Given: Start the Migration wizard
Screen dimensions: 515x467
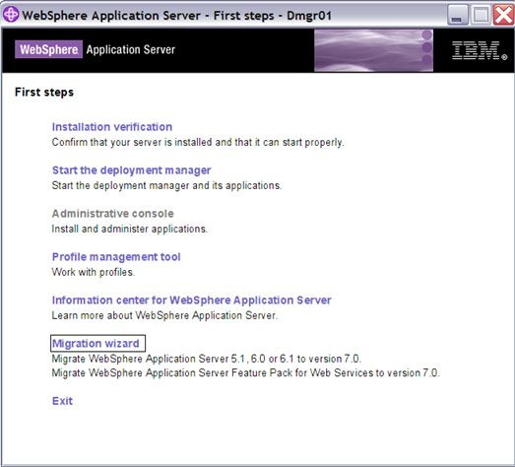Looking at the screenshot, I should (x=97, y=344).
